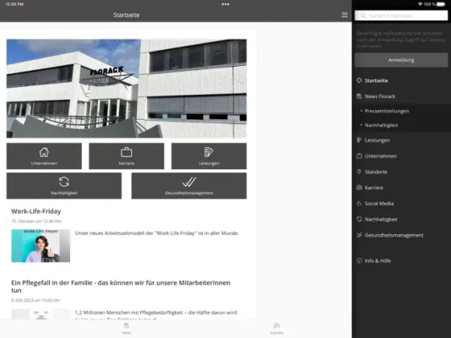Viewport: 451px width, 338px height.
Task: Click the '15. Oktober um 12:34 Uhr' date
Action: 36,221
